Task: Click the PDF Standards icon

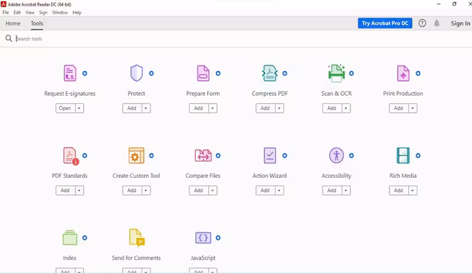Action: coord(71,156)
